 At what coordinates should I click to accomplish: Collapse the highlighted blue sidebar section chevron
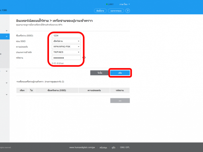[x=6, y=37]
